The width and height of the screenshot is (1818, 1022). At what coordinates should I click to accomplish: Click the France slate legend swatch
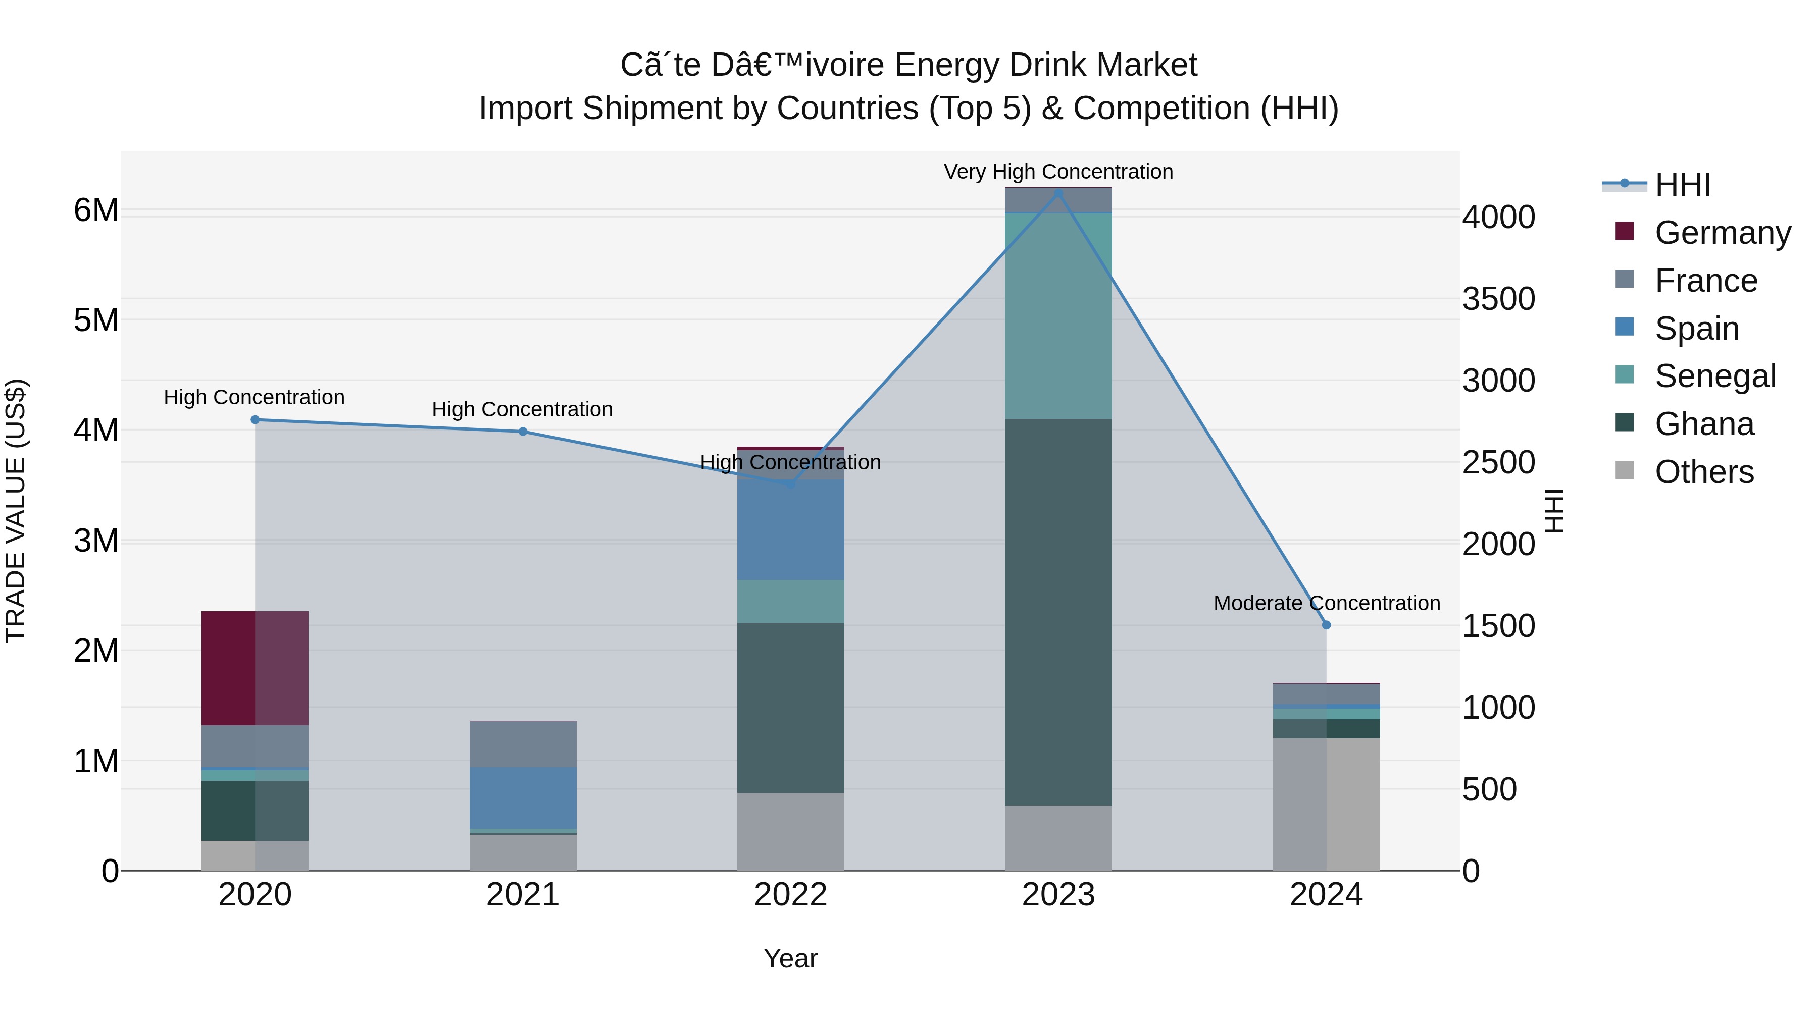click(1625, 279)
